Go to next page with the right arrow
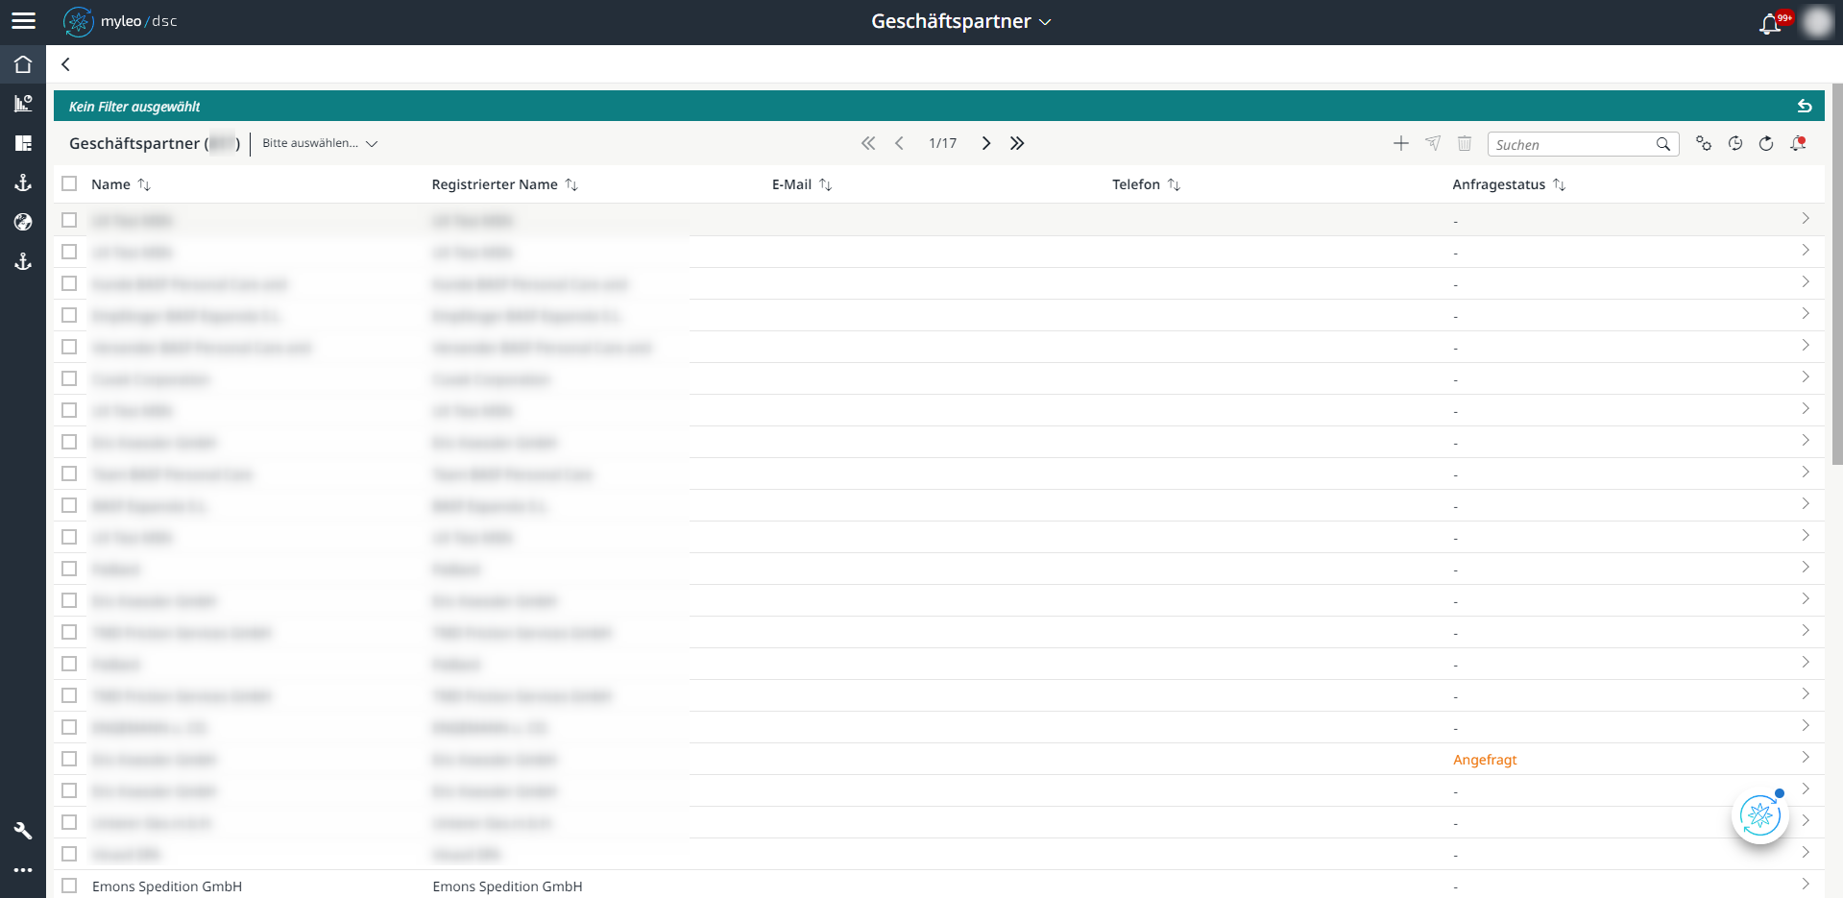 986,142
